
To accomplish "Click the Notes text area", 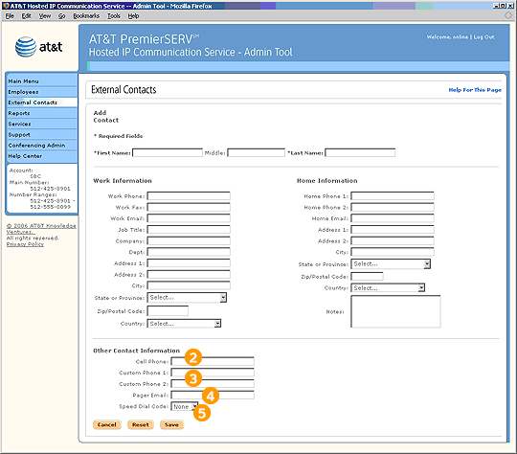I will (x=395, y=311).
